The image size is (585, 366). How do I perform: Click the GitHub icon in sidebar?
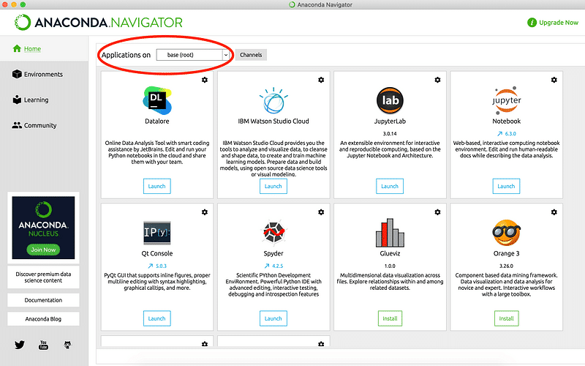[x=67, y=344]
